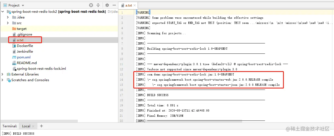Viewport: 334px width, 136px height.
Task: Click line number 13 in gutter
Action: coord(122,74)
